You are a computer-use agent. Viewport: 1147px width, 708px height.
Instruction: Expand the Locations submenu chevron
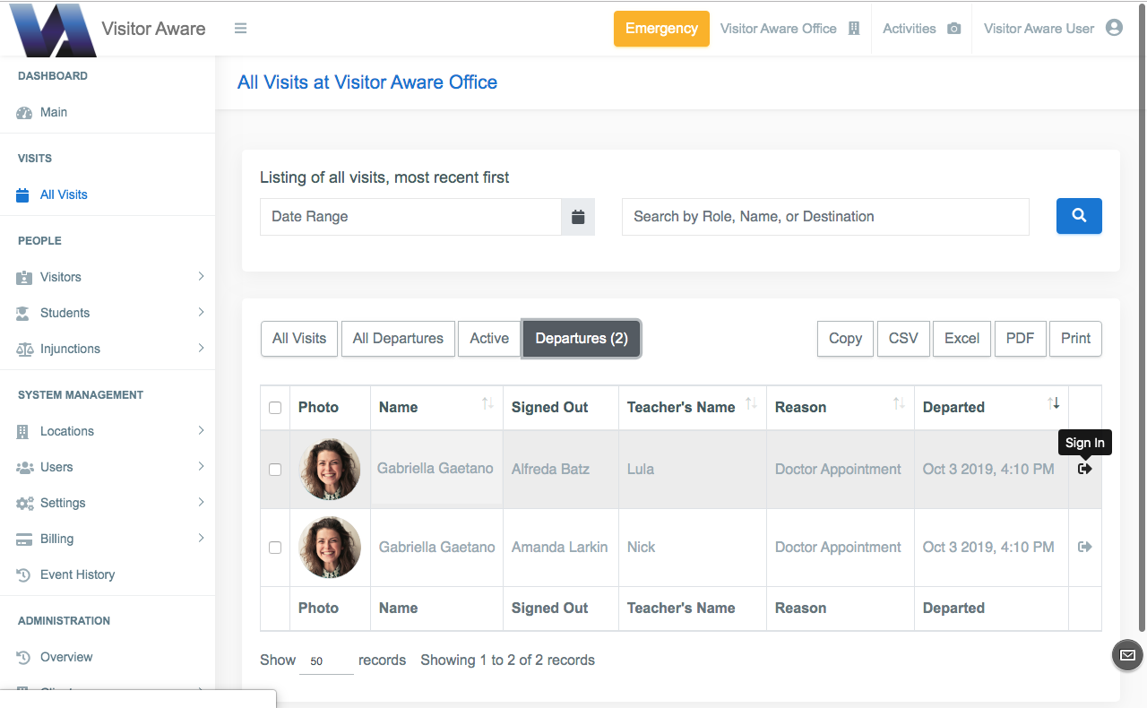(x=201, y=431)
